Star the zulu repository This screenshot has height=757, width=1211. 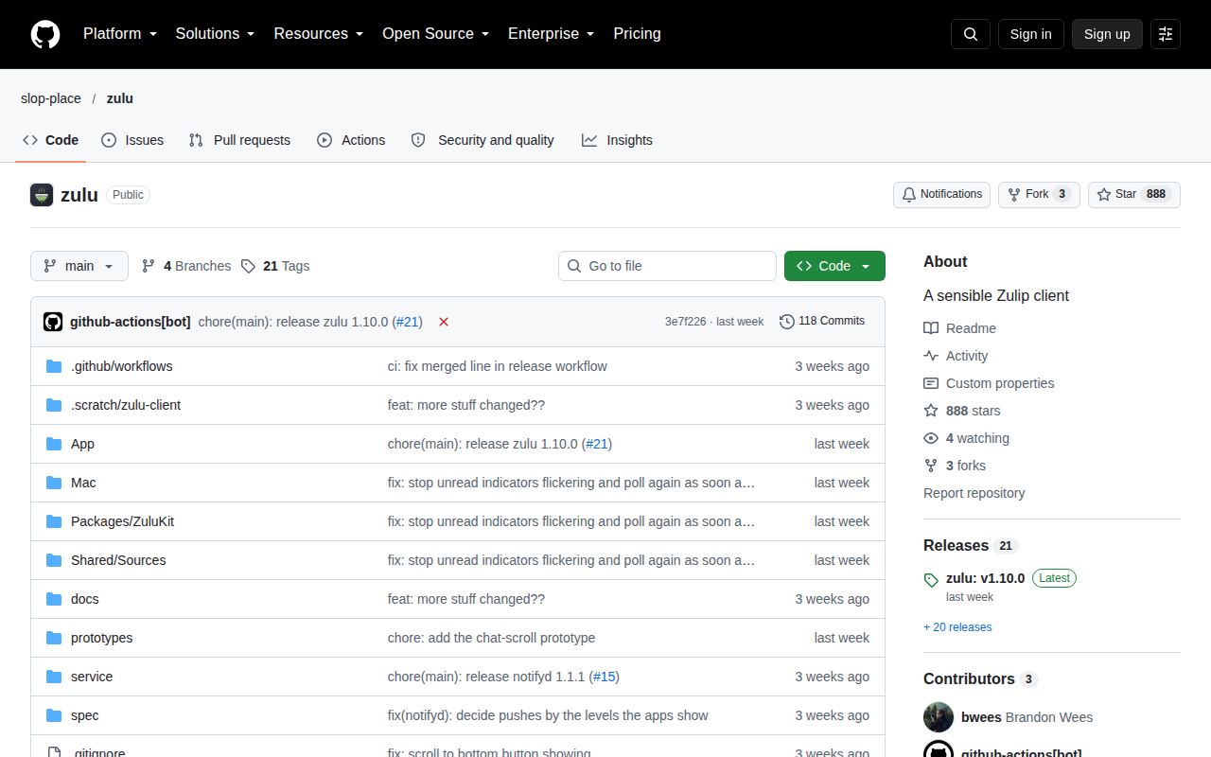[1134, 195]
